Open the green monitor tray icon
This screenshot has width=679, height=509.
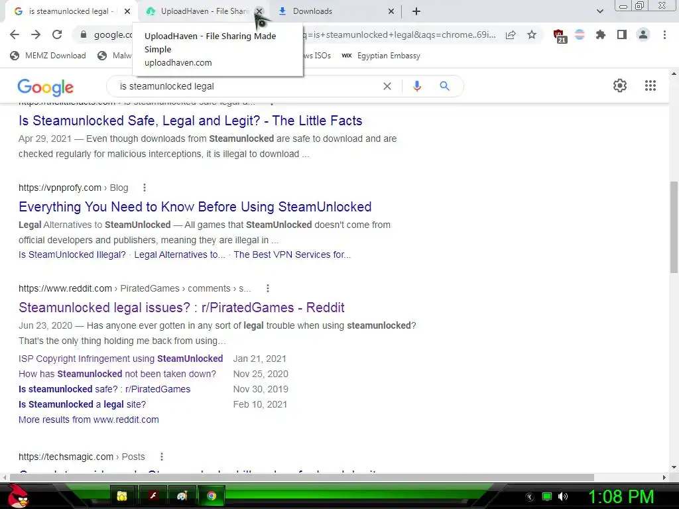tap(547, 496)
